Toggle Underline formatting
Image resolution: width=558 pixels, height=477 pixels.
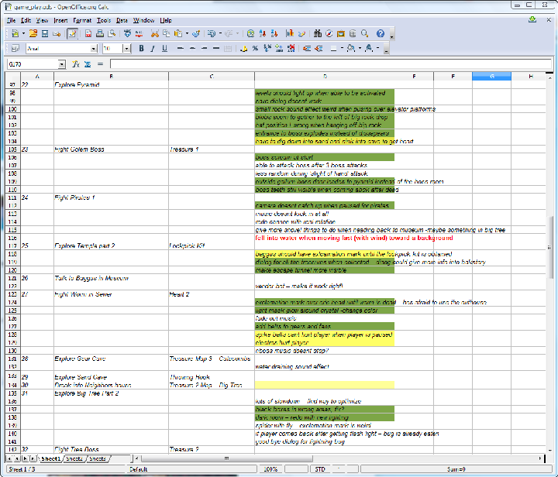[164, 48]
